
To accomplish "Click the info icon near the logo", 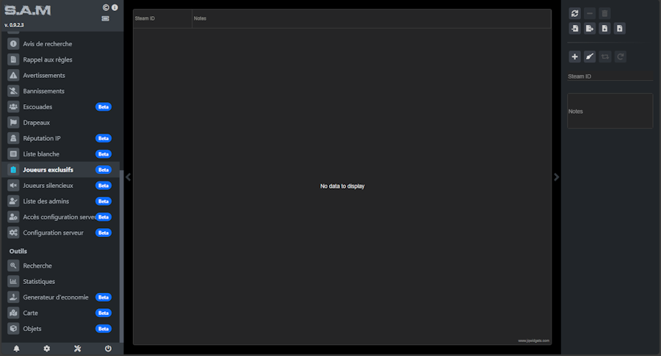I will pyautogui.click(x=115, y=7).
